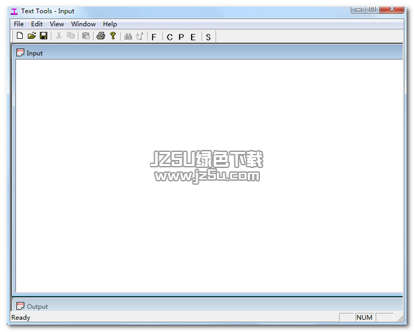Click the Copy toolbar icon
The height and width of the screenshot is (332, 414).
click(x=71, y=35)
